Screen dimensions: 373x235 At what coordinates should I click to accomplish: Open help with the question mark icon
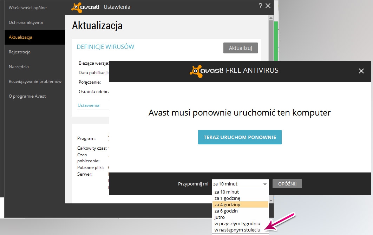260,6
